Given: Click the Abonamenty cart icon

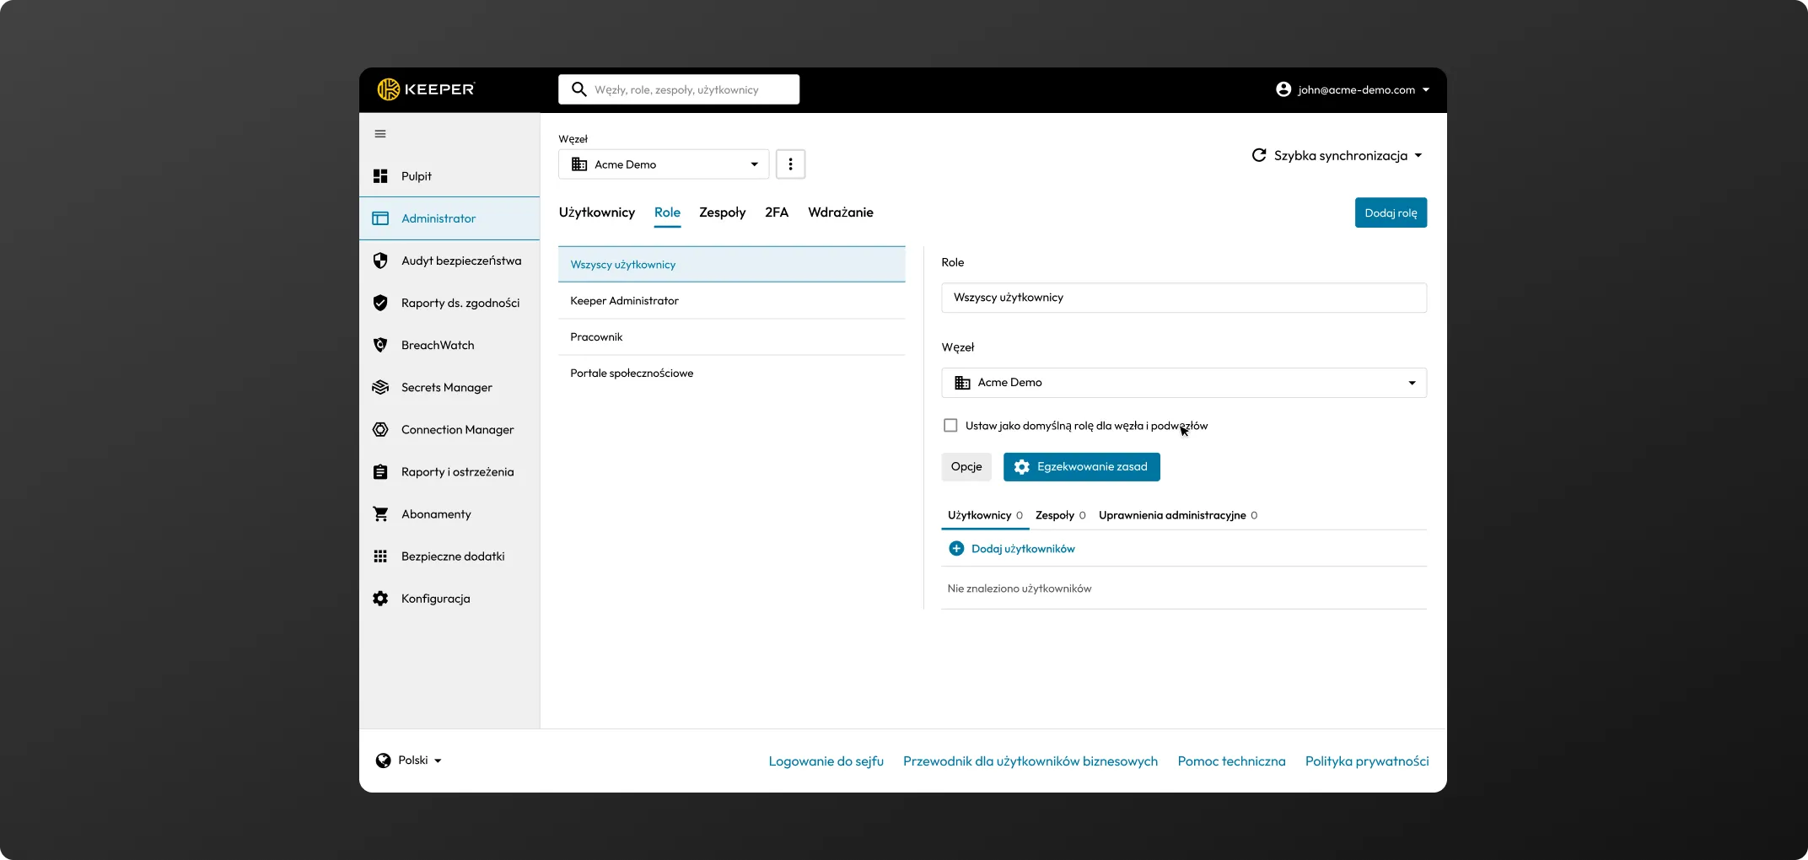Looking at the screenshot, I should point(380,514).
